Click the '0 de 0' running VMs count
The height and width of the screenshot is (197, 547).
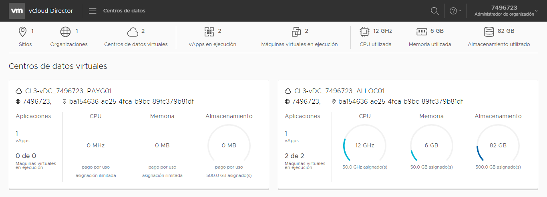tap(26, 156)
